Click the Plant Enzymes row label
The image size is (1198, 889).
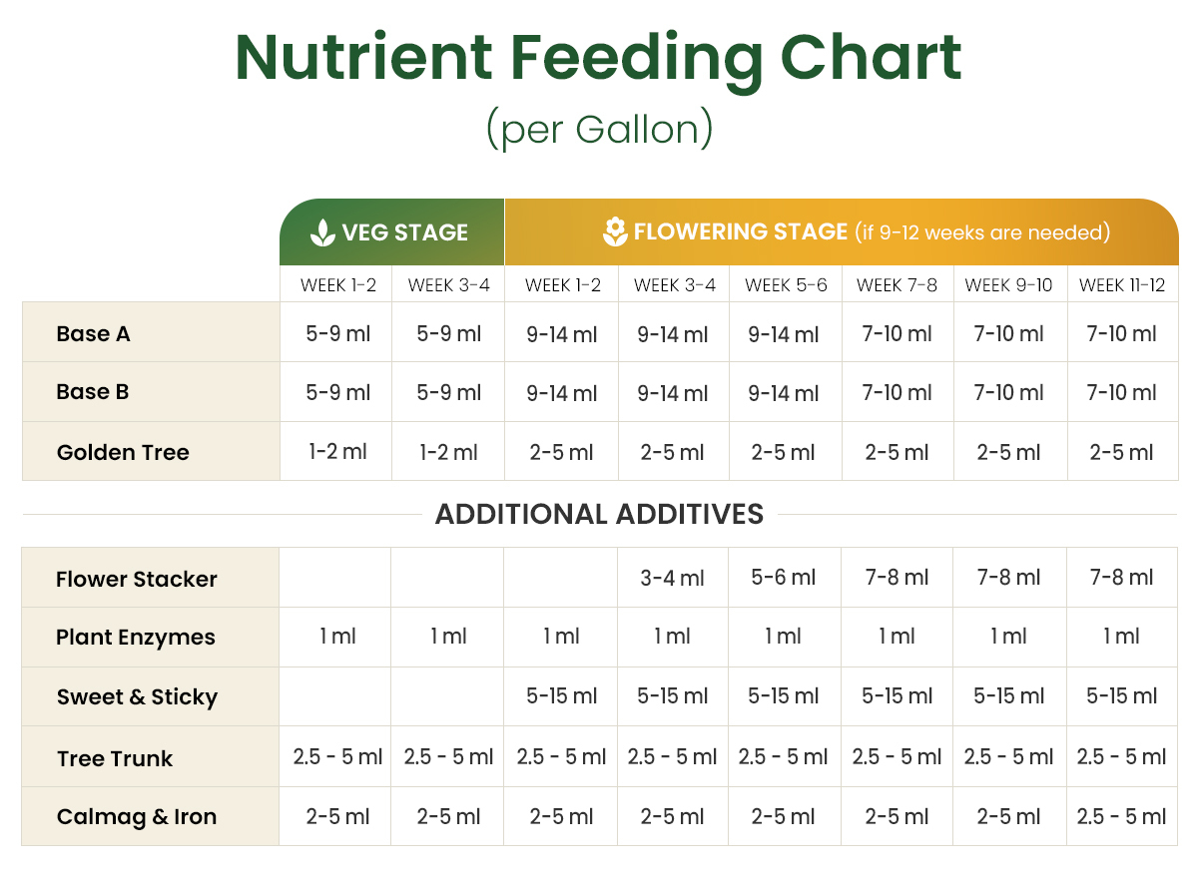(136, 638)
